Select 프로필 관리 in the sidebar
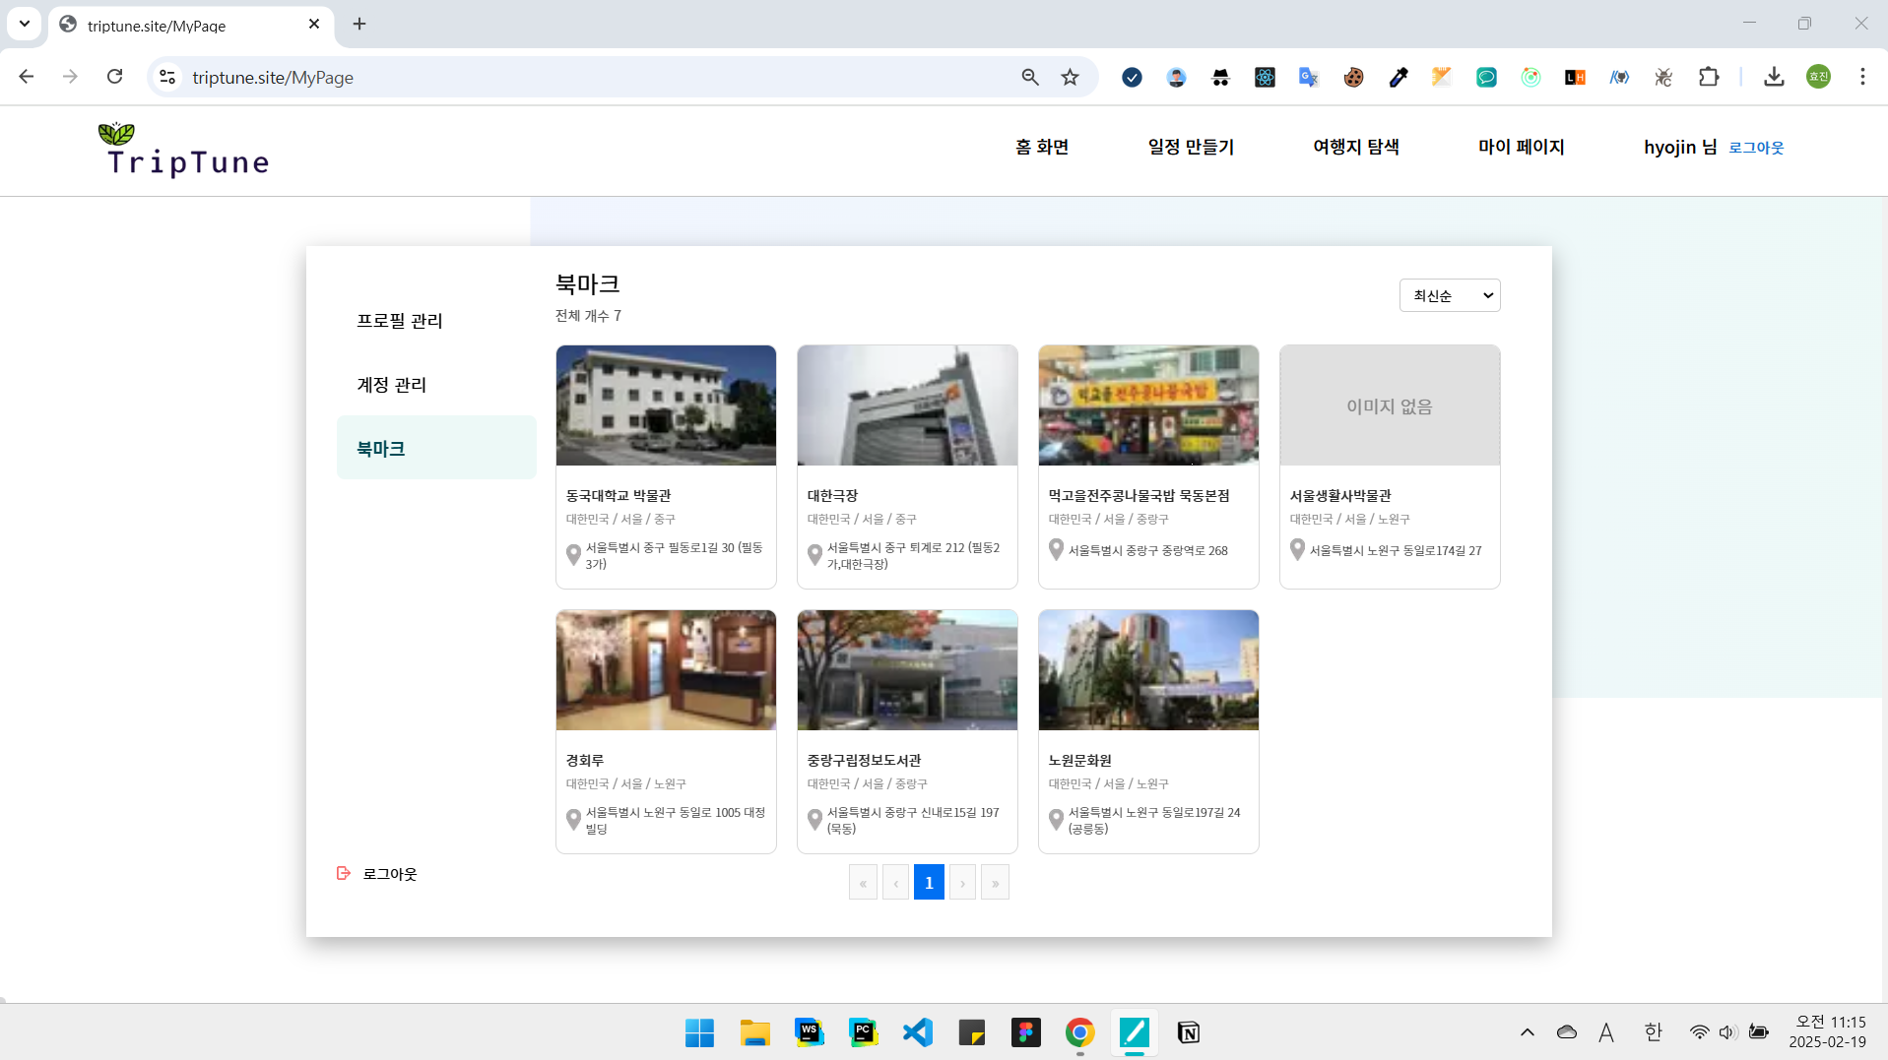The width and height of the screenshot is (1888, 1060). [400, 321]
